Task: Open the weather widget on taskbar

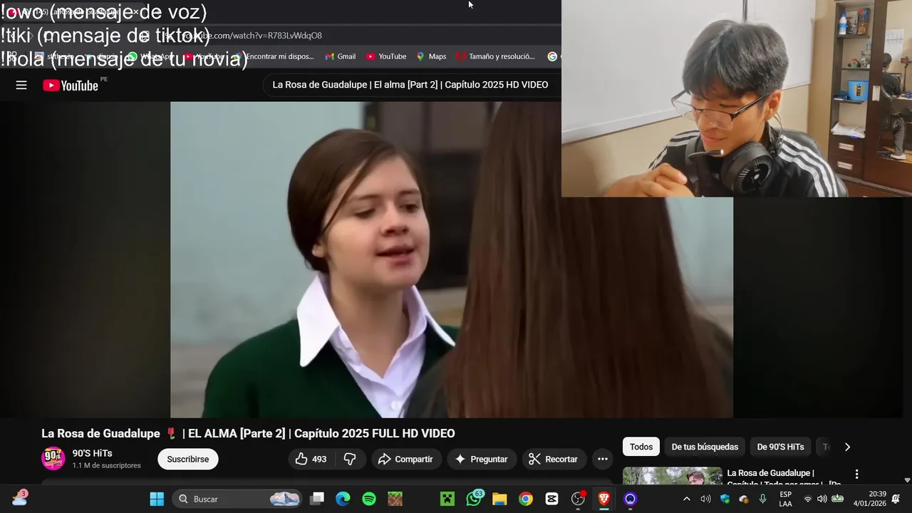Action: click(19, 498)
